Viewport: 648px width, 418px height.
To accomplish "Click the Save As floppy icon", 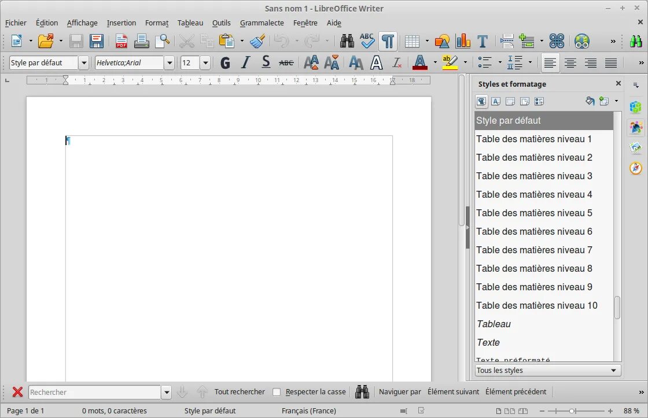I will point(97,41).
